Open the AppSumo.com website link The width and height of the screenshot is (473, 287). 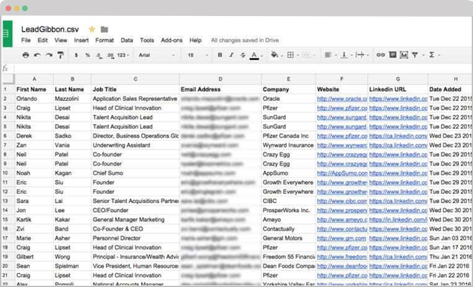(342, 173)
